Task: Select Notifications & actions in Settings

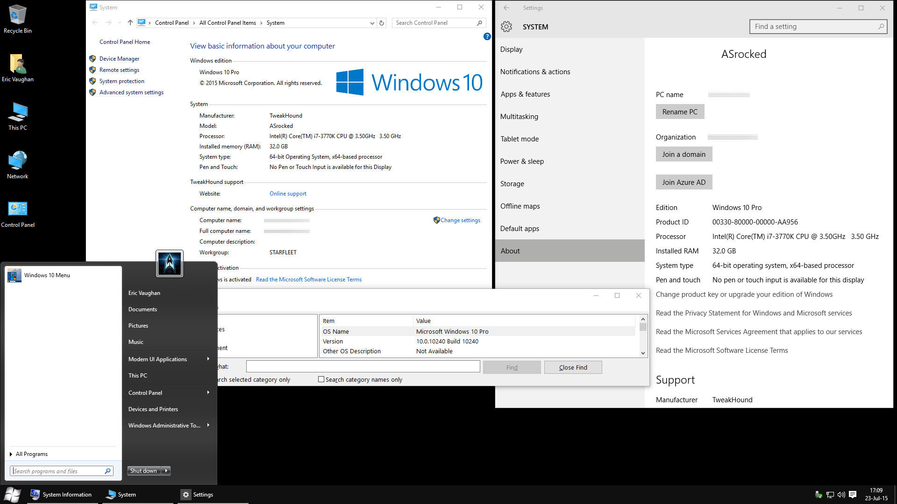Action: pos(570,71)
